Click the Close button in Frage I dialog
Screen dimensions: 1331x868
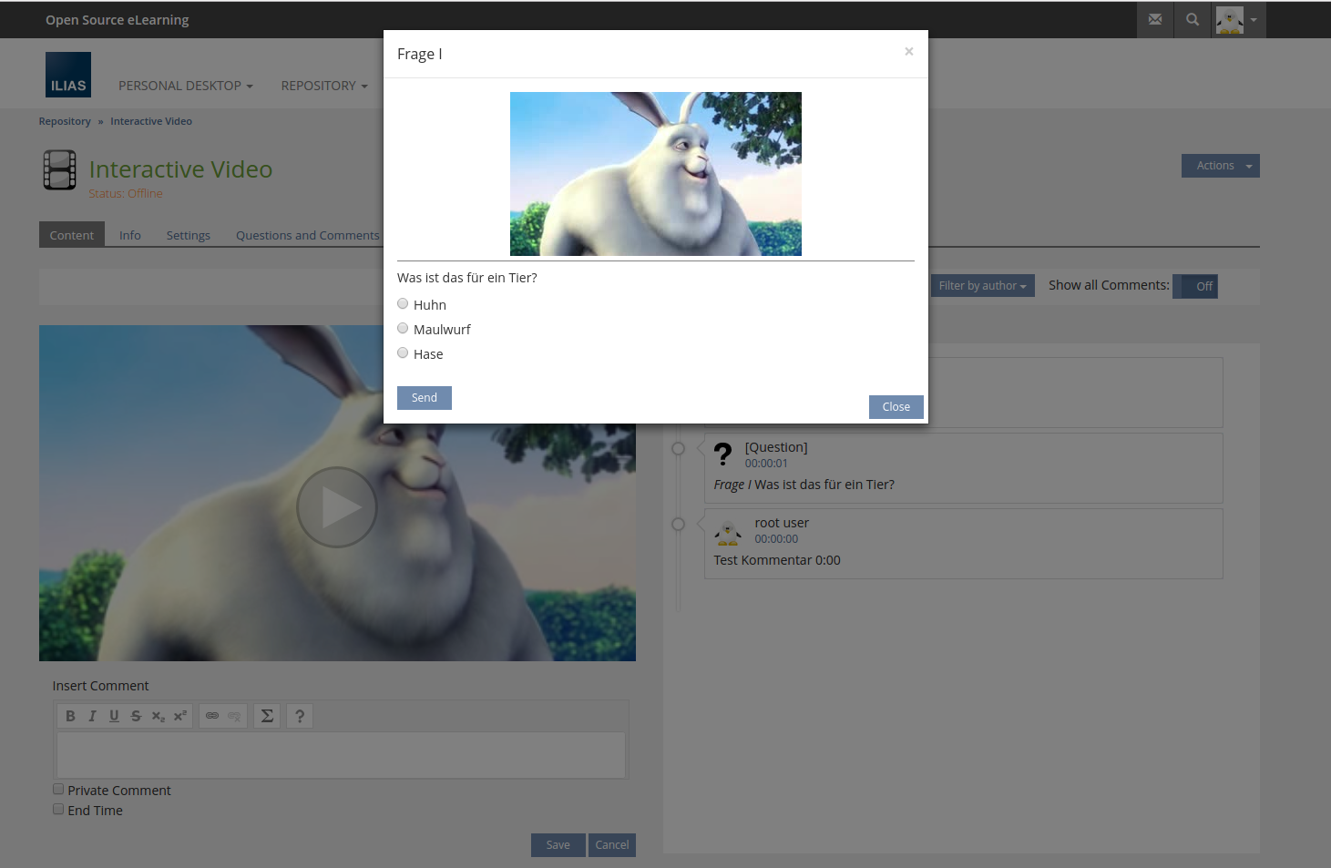[x=896, y=407]
